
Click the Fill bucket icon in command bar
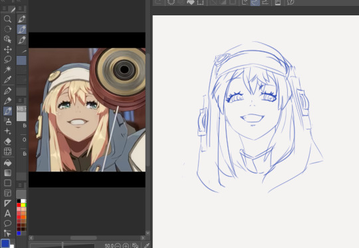coord(191,2)
